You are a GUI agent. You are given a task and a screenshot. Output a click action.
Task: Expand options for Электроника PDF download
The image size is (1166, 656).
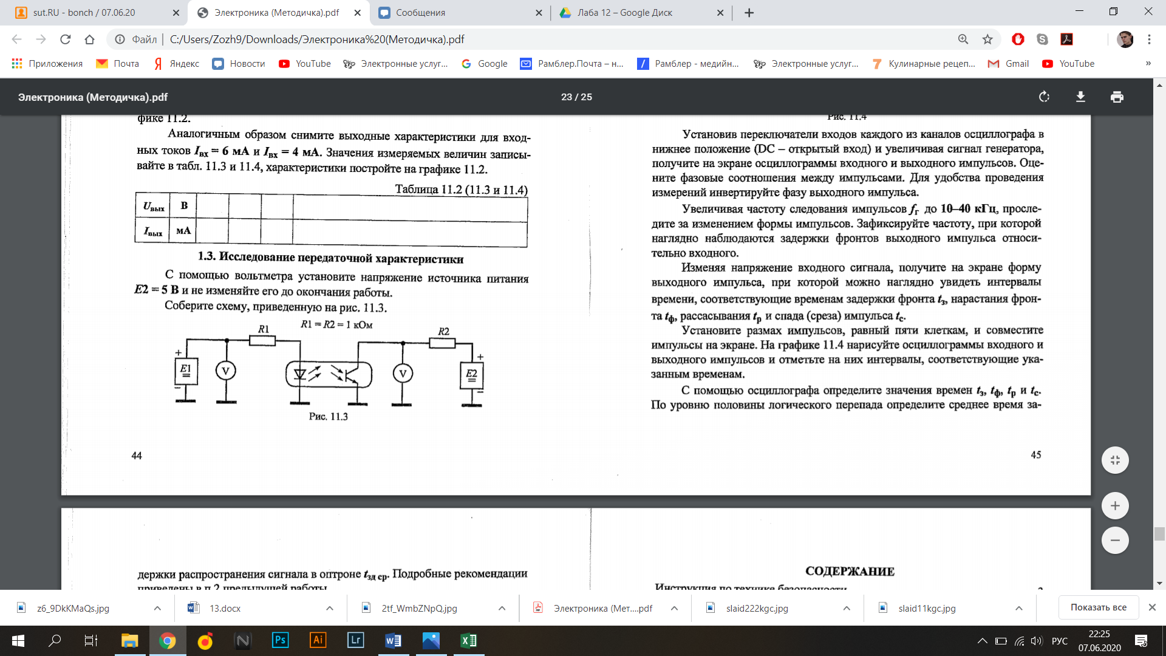tap(674, 608)
